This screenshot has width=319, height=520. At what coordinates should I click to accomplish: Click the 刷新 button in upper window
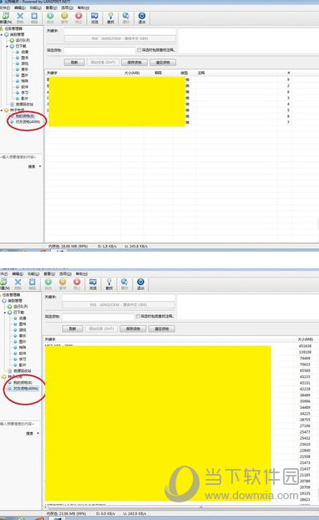[x=74, y=63]
